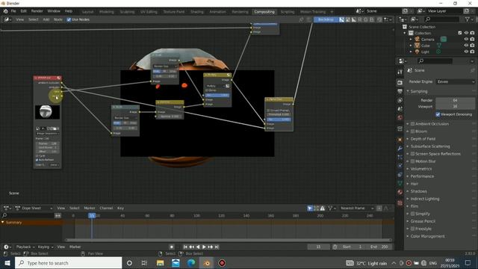Open the Object properties tab
The image size is (478, 269).
400,140
